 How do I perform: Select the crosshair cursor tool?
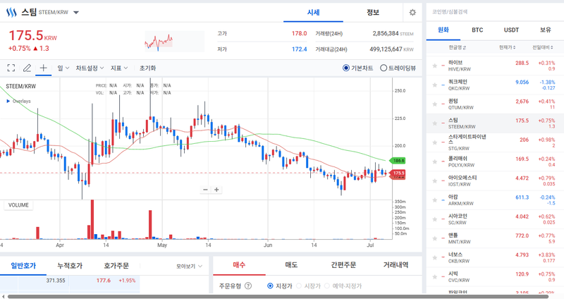point(44,68)
